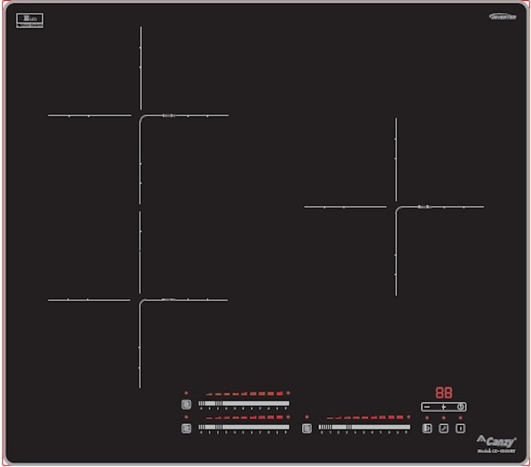Tap the zone icon left of lower-left slider

point(186,428)
